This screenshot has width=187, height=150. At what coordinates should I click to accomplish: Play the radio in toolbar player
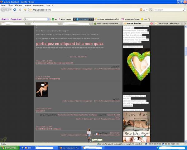[x=77, y=19]
